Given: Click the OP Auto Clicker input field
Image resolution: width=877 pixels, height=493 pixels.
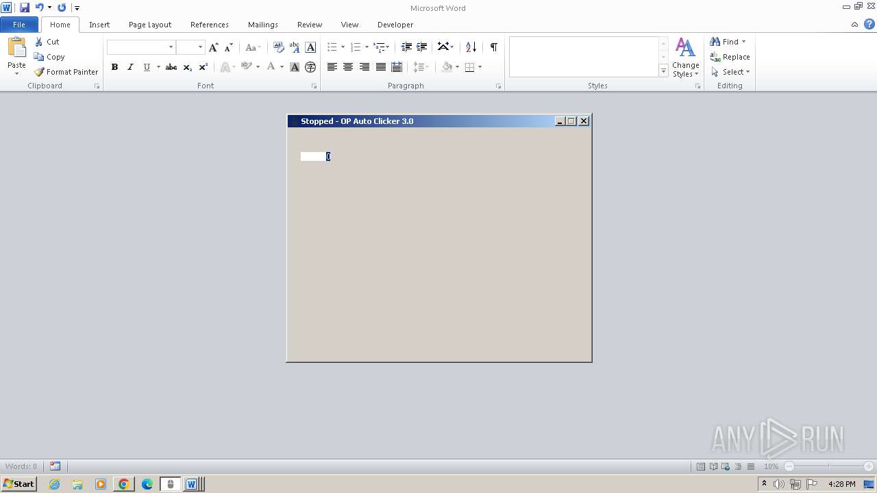Looking at the screenshot, I should pos(316,157).
